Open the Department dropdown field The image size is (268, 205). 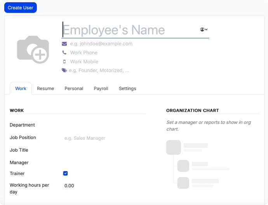[x=104, y=125]
